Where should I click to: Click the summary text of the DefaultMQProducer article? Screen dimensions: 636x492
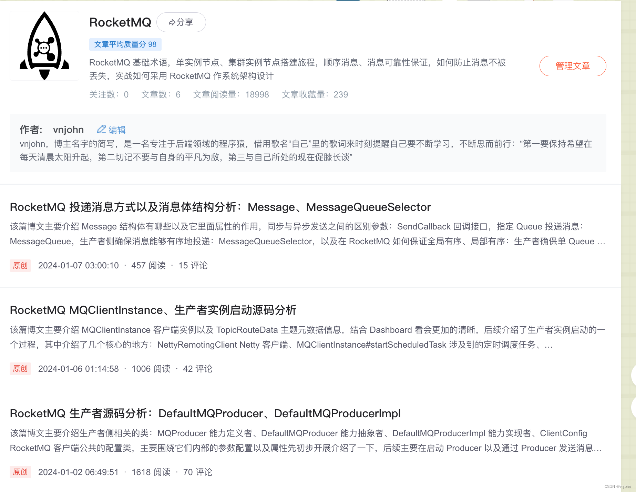pyautogui.click(x=306, y=441)
